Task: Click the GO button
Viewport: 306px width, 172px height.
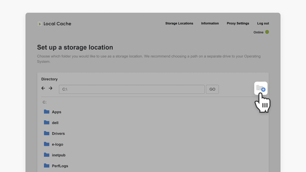Action: coord(212,89)
